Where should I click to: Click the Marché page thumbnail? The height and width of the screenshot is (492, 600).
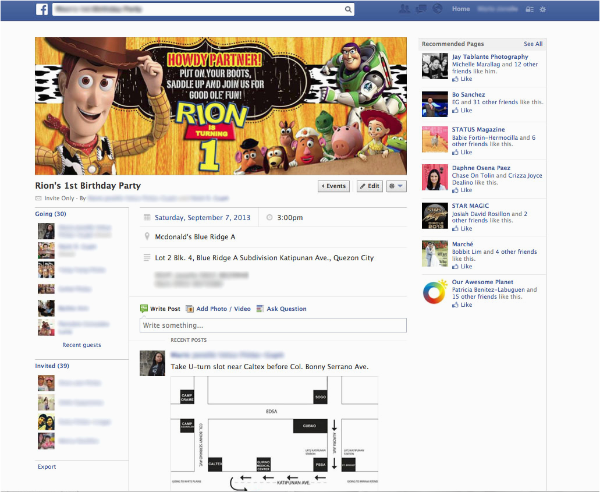point(435,253)
